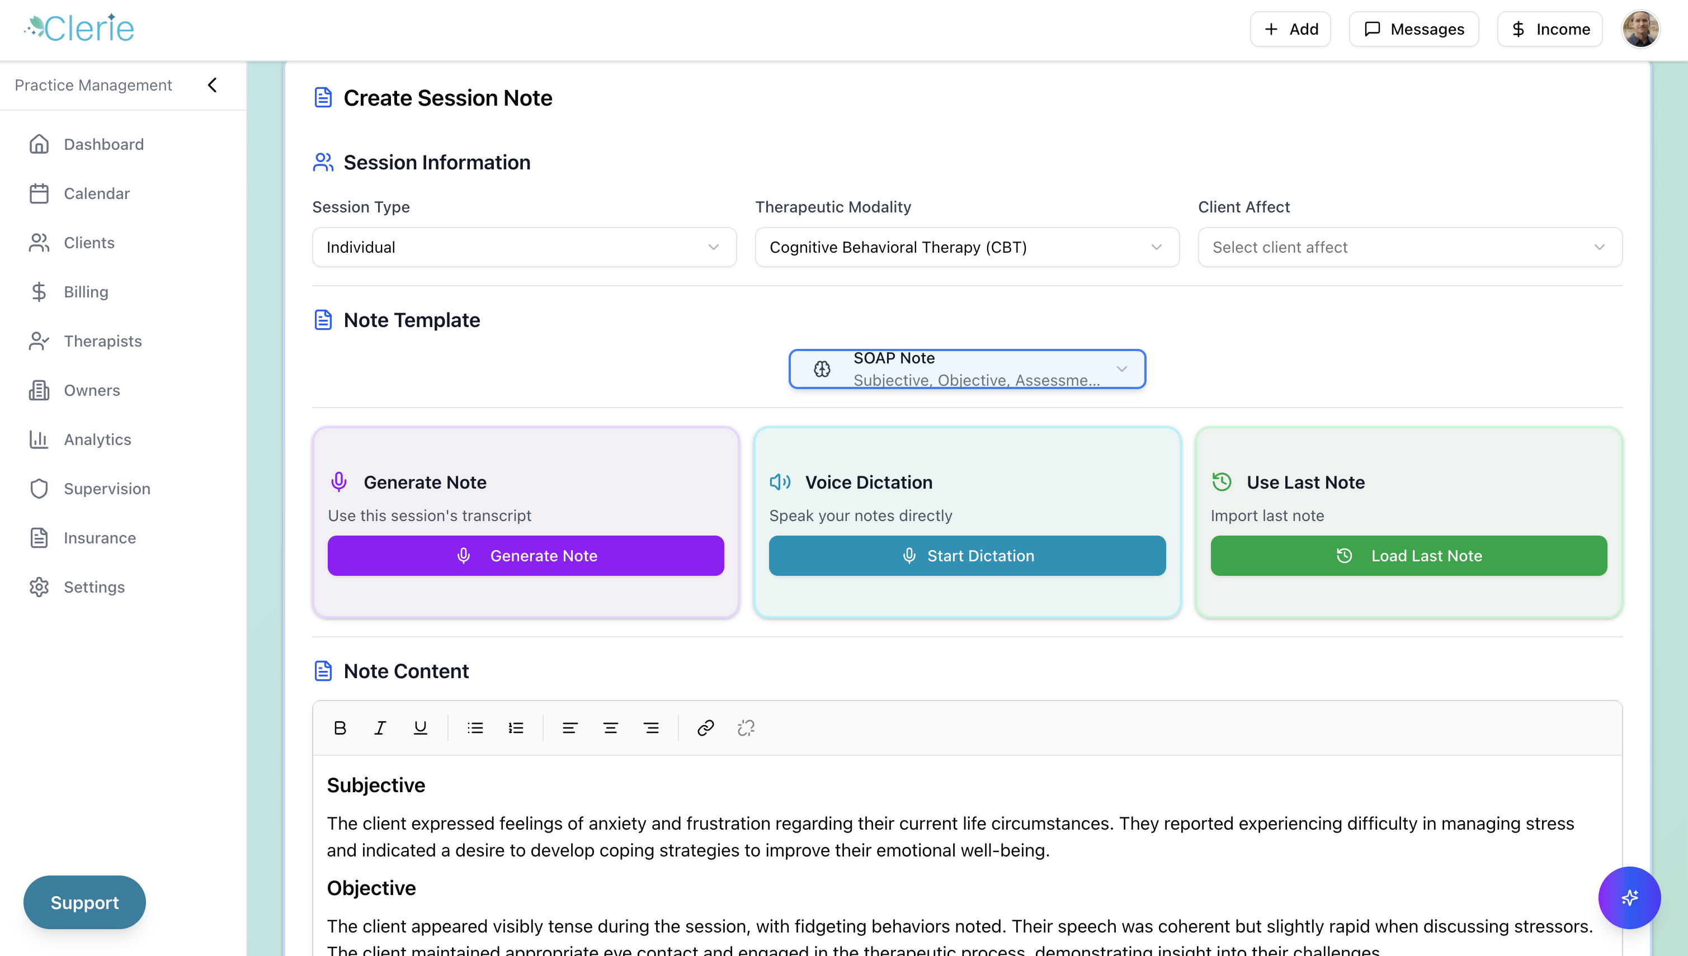Toggle underline formatting in editor

click(421, 727)
